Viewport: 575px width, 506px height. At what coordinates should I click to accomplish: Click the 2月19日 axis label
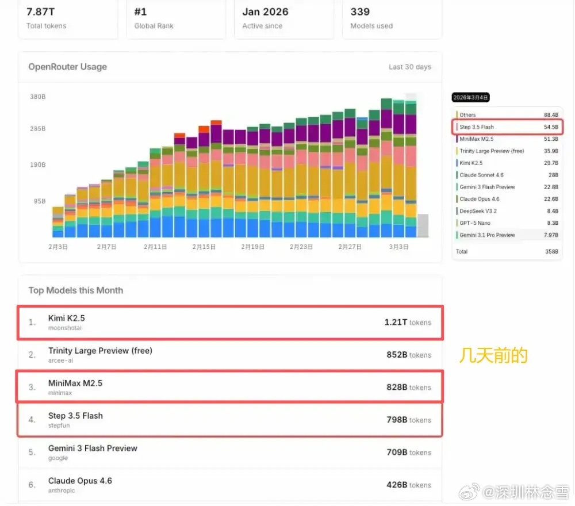tap(252, 247)
